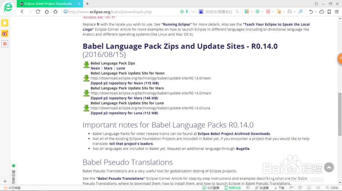Click the vertical scrollbar thumb
342x191 pixels.
(x=340, y=114)
